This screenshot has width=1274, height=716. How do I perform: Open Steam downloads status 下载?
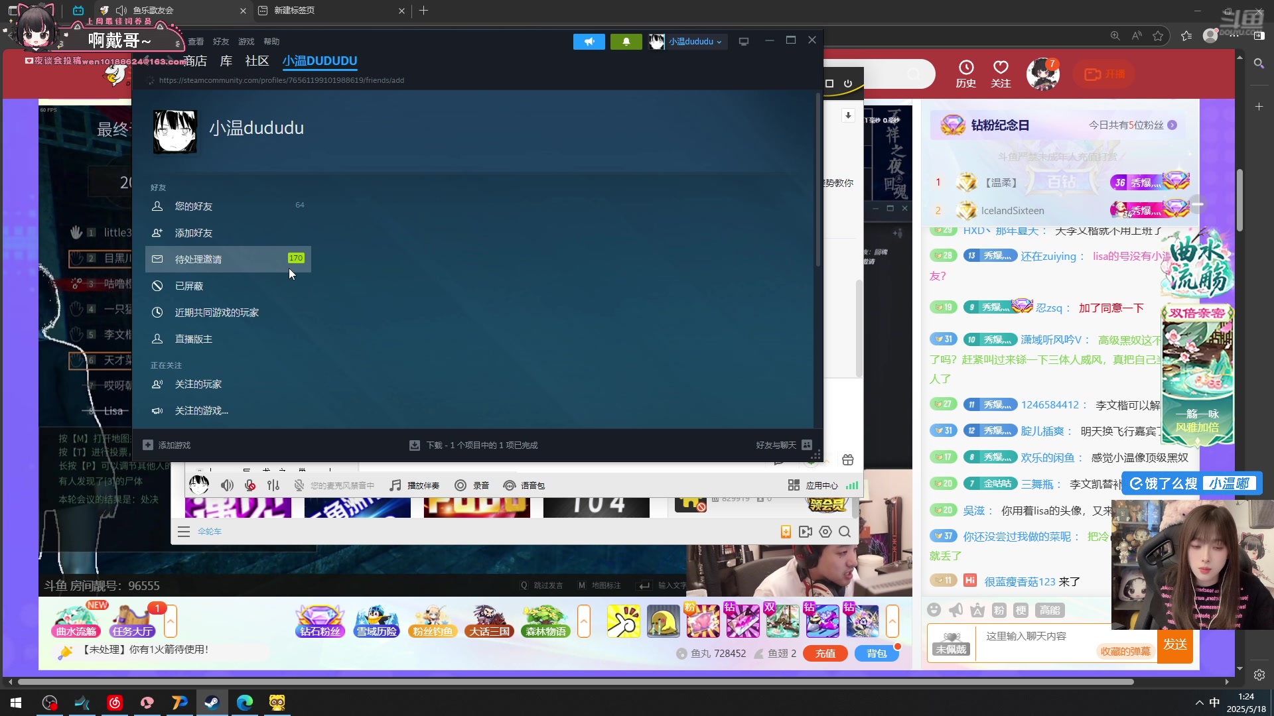pyautogui.click(x=473, y=445)
